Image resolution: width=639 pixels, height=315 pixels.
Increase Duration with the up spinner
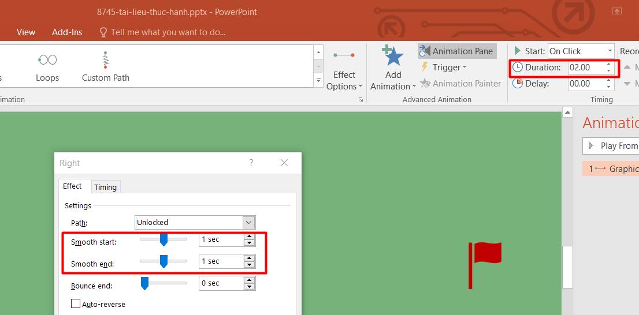(x=609, y=64)
